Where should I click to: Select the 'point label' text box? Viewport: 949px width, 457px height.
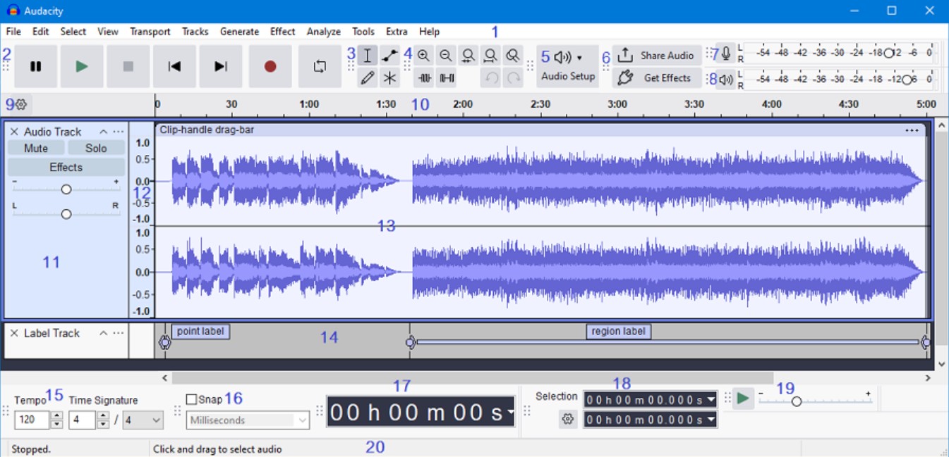pyautogui.click(x=200, y=331)
